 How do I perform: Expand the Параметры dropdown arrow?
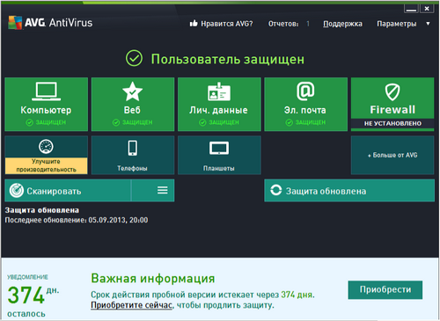(428, 24)
